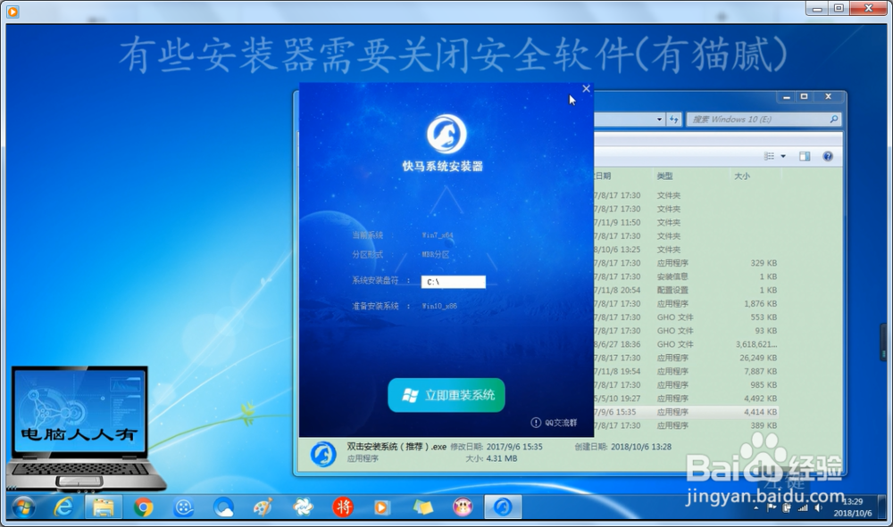Toggle the Explorer preview pane button

tap(805, 156)
